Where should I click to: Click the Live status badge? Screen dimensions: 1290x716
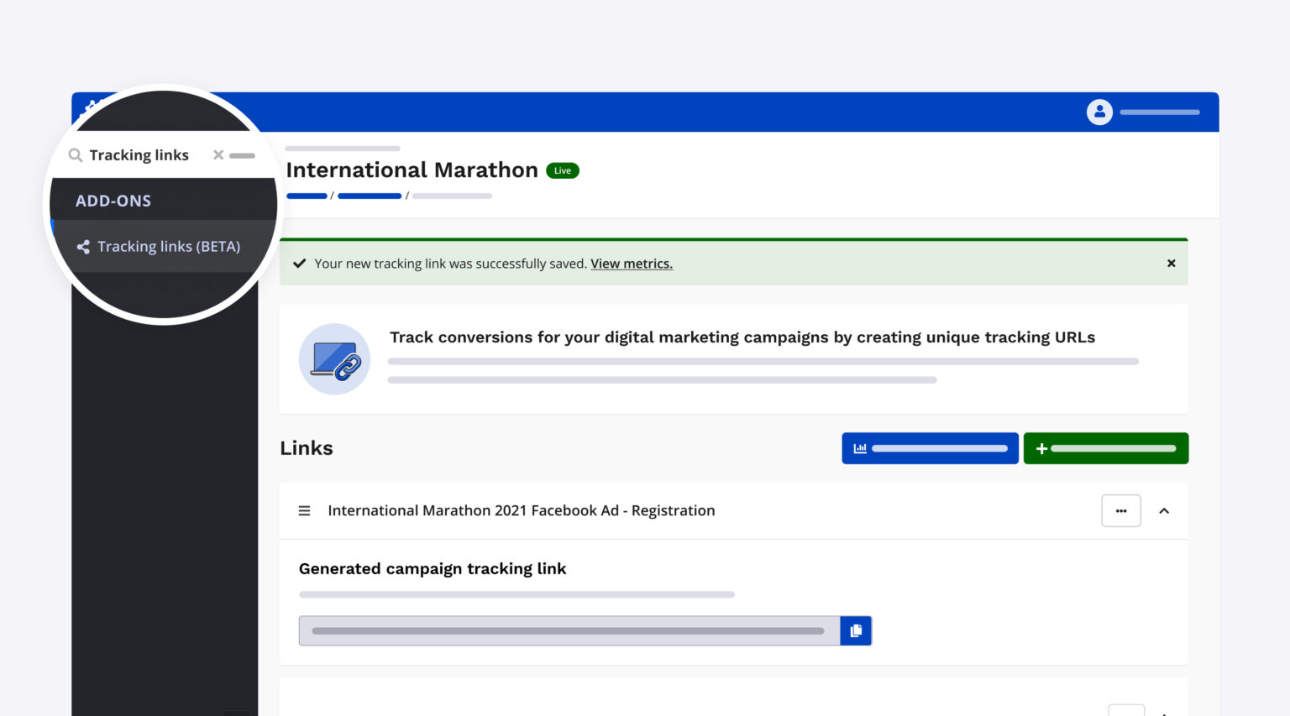click(x=562, y=170)
